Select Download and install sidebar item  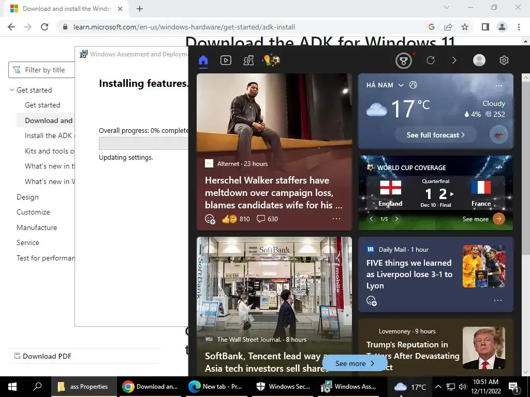coord(49,120)
